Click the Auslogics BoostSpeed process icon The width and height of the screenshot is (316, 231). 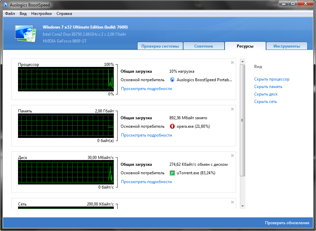tap(172, 79)
